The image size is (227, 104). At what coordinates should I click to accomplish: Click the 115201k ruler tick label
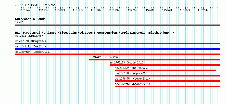(x=149, y=10)
